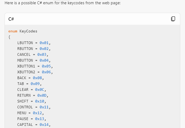The width and height of the screenshot is (185, 128).
Task: Click the C# language label header
Action: 11,19
